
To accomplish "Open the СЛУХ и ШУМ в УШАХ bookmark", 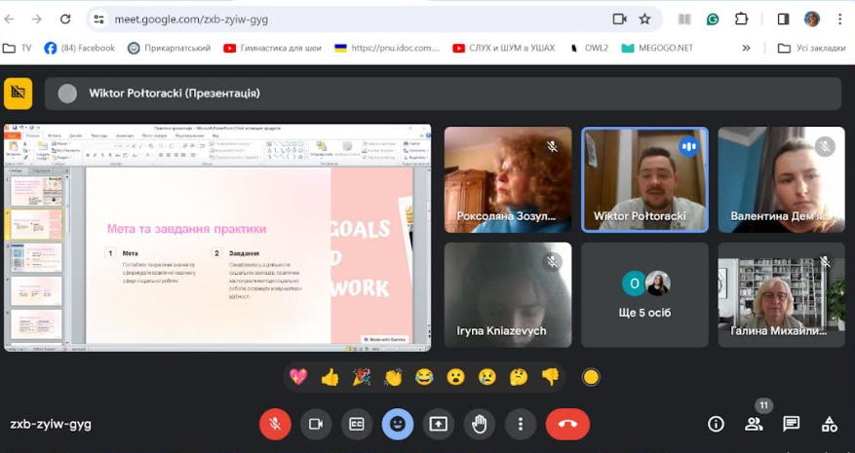I will (x=503, y=48).
